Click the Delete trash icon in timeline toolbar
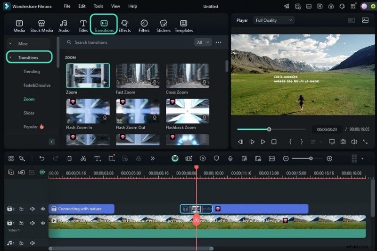This screenshot has width=377, height=251. click(x=70, y=159)
